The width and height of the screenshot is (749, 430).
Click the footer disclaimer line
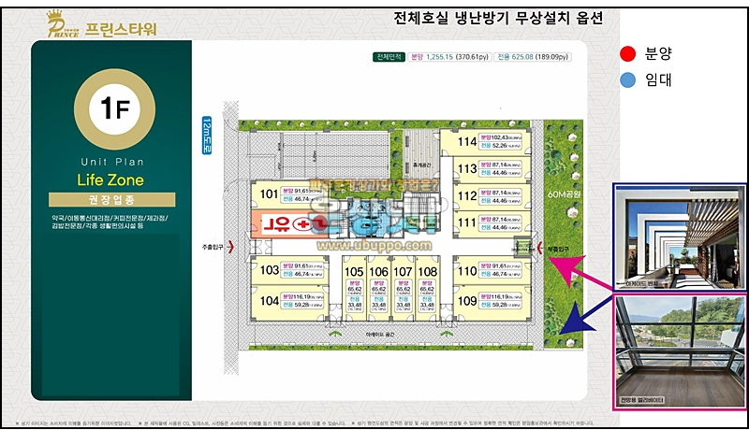[306, 423]
